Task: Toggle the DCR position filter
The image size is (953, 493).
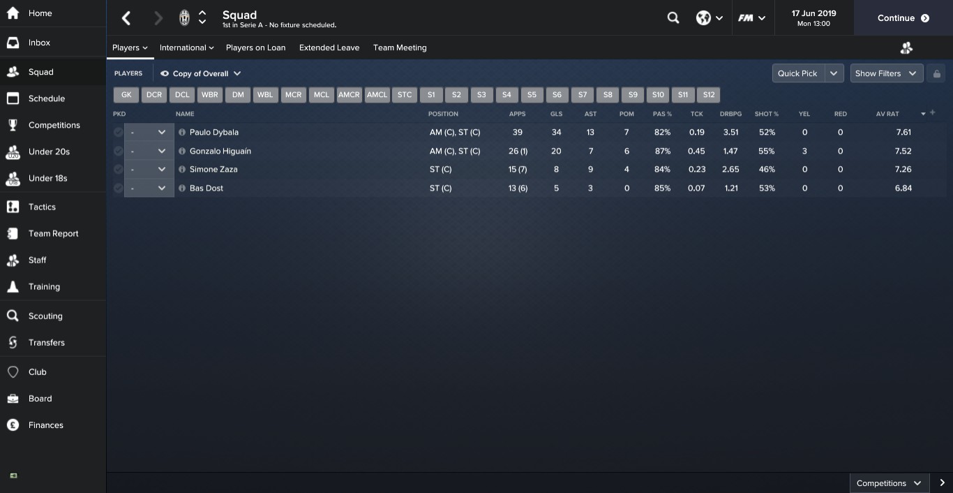Action: click(x=154, y=94)
